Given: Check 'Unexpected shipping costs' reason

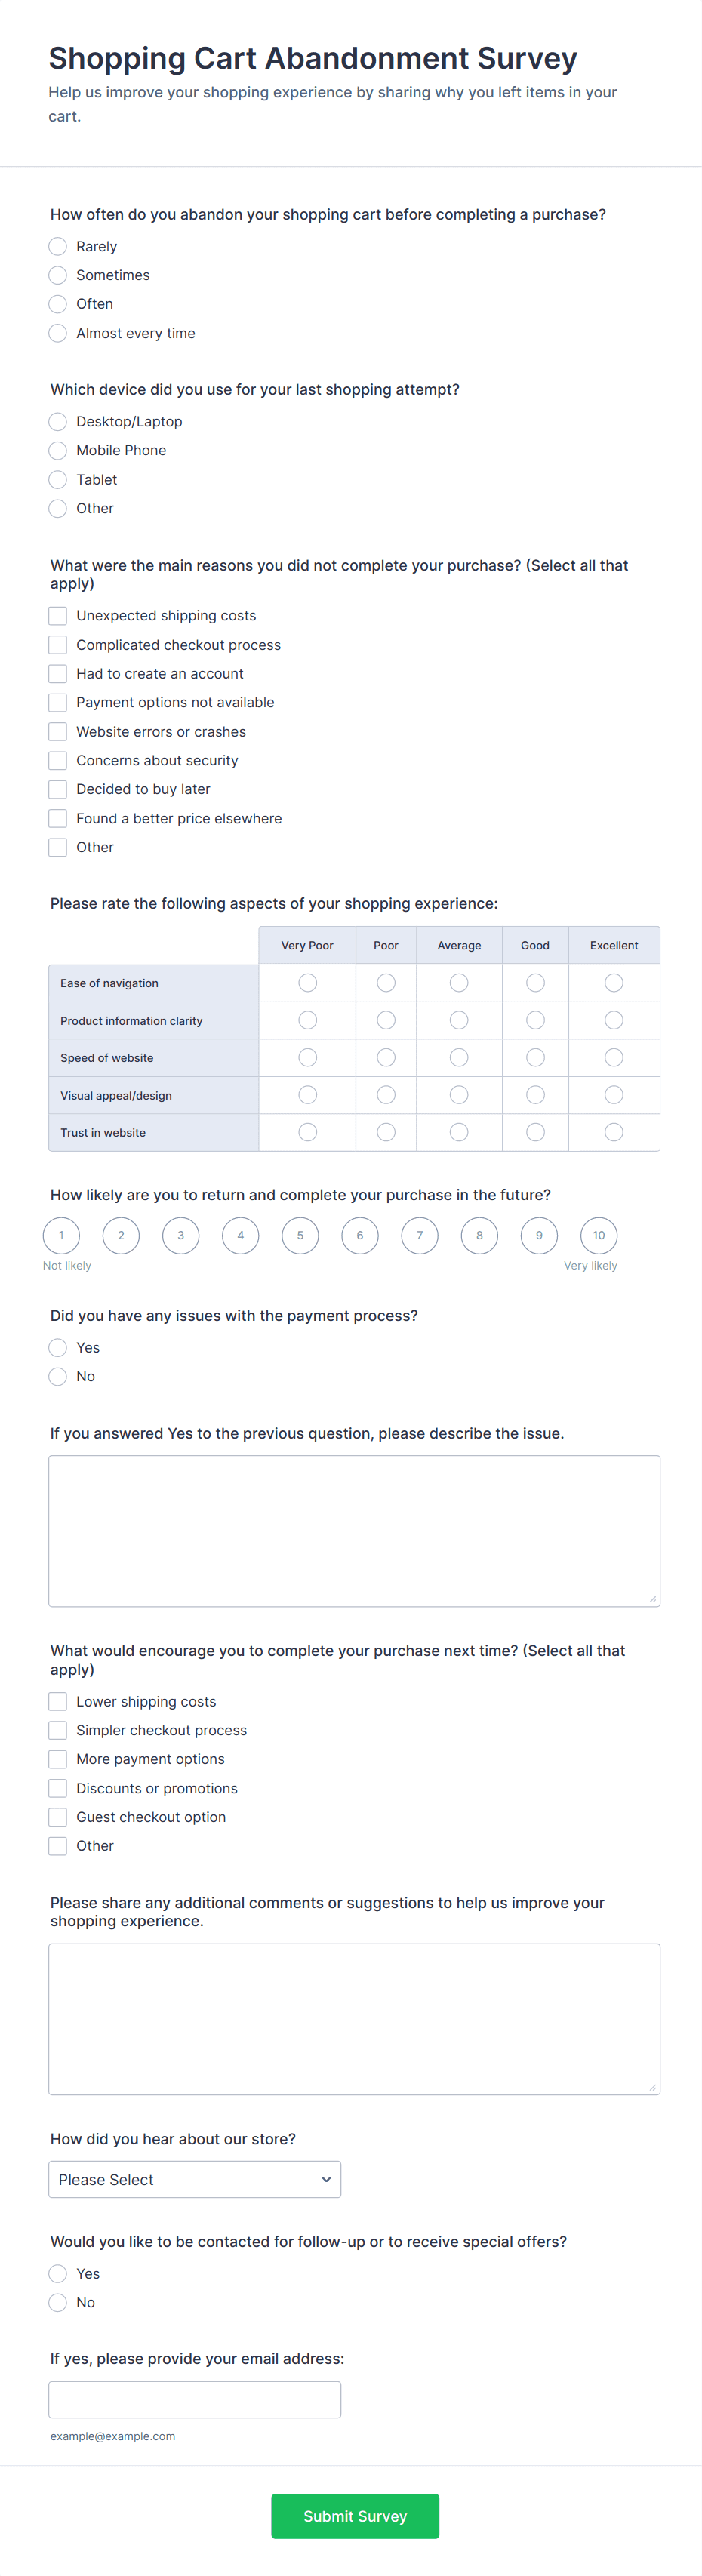Looking at the screenshot, I should tap(58, 615).
